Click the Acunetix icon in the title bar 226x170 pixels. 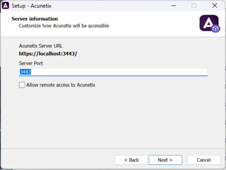click(x=5, y=6)
